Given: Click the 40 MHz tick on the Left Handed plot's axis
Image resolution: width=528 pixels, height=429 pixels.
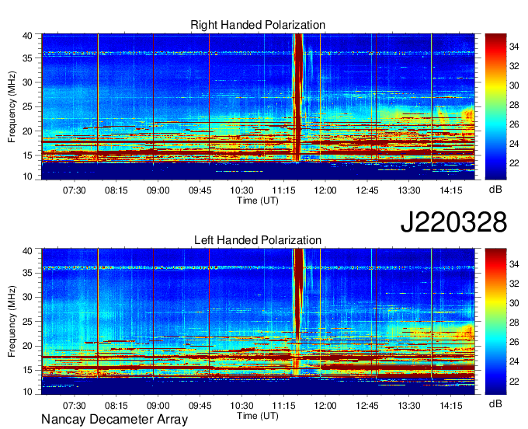Looking at the screenshot, I should click(27, 251).
